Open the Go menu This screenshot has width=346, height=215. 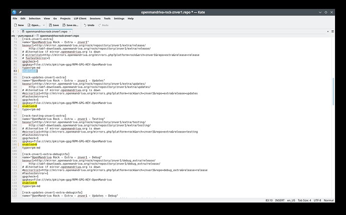(55, 18)
